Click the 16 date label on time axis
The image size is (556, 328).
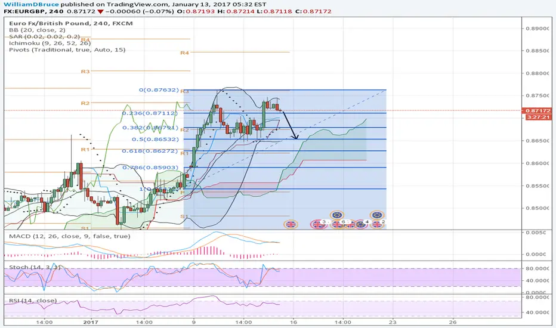click(294, 322)
